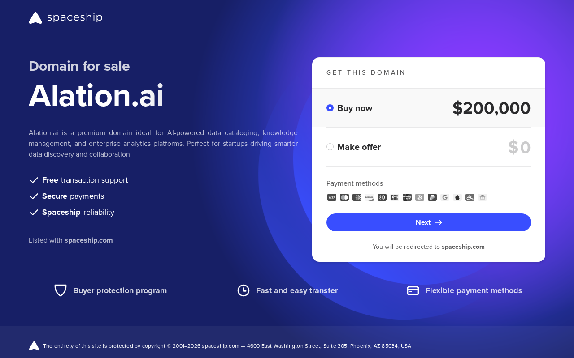574x358 pixels.
Task: Click the Next button
Action: click(429, 222)
